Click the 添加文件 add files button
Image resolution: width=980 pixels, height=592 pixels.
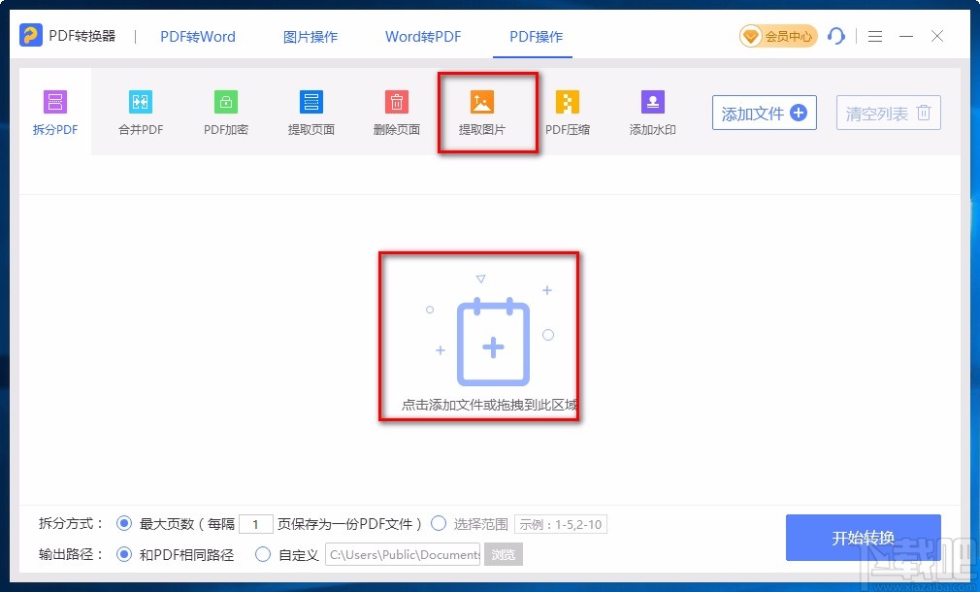[764, 113]
